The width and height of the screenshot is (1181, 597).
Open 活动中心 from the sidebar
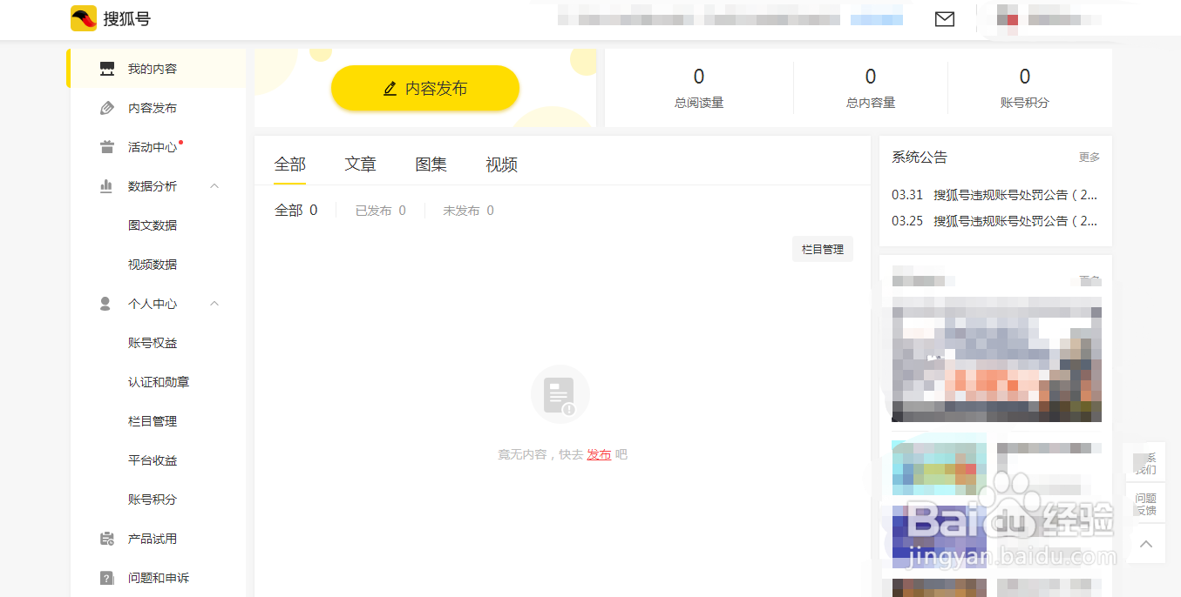pos(153,146)
